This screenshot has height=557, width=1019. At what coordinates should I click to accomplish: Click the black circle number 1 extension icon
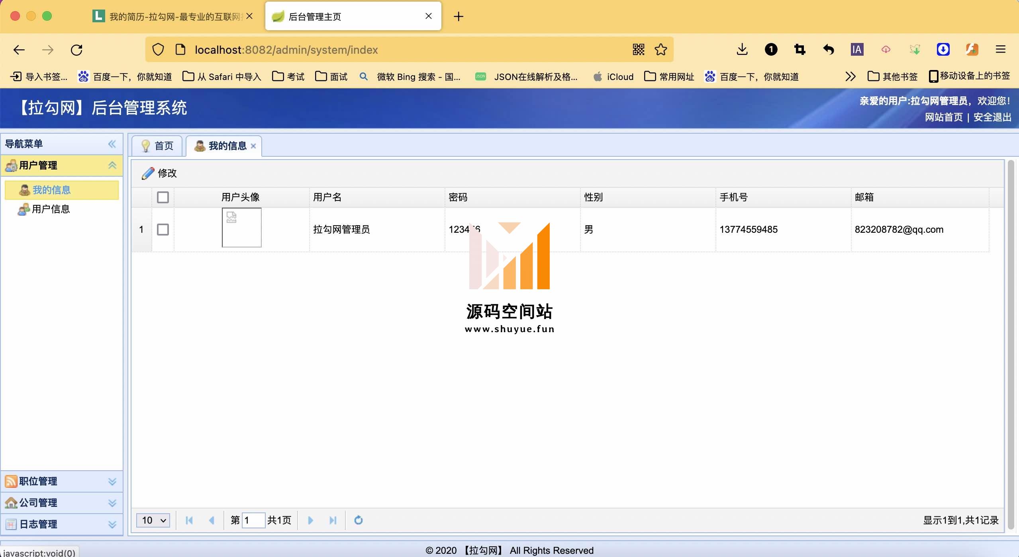coord(771,50)
